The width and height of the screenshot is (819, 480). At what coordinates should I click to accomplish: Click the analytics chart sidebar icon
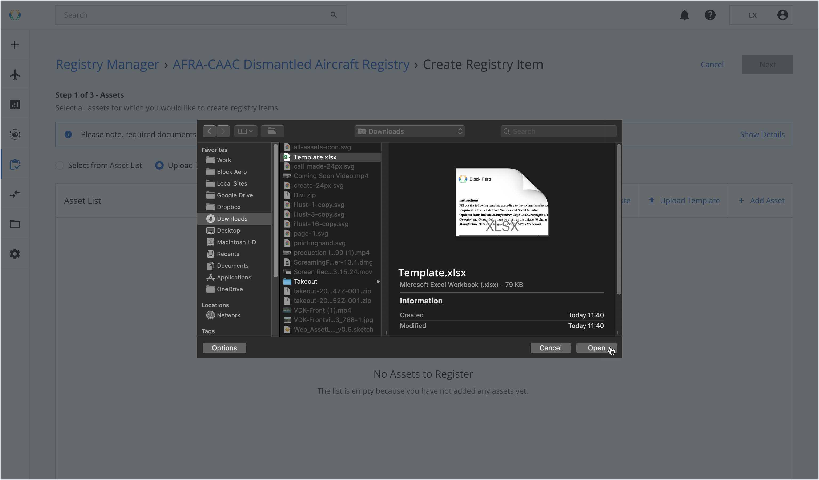[x=15, y=105]
